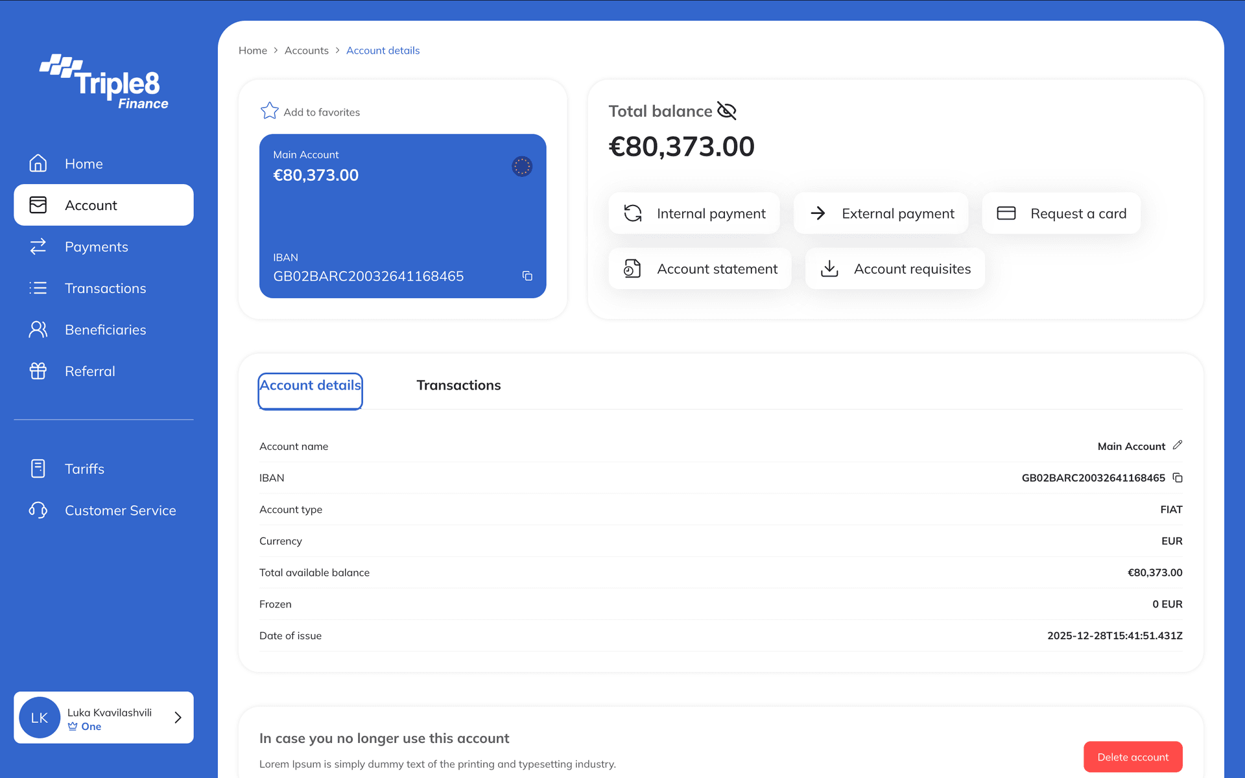Click the EU flag circle on the card
Image resolution: width=1245 pixels, height=778 pixels.
point(522,167)
